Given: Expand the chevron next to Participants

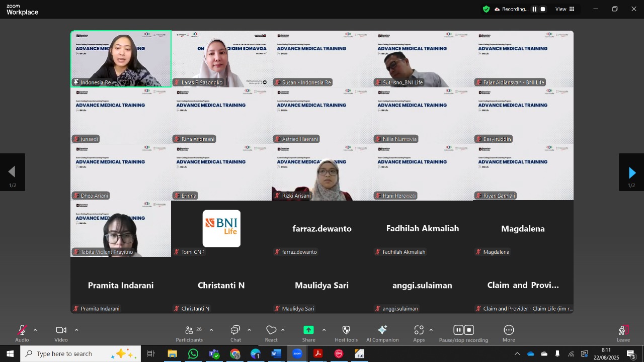Looking at the screenshot, I should [x=211, y=330].
